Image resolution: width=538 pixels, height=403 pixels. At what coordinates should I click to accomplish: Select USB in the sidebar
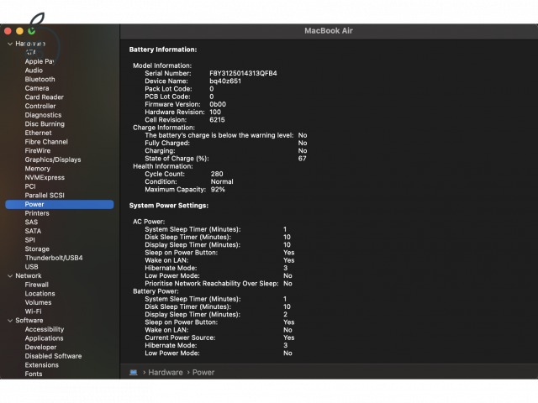tap(32, 267)
